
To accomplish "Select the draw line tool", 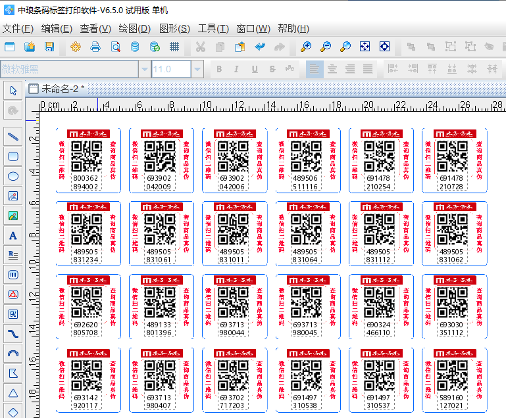I will (x=13, y=137).
